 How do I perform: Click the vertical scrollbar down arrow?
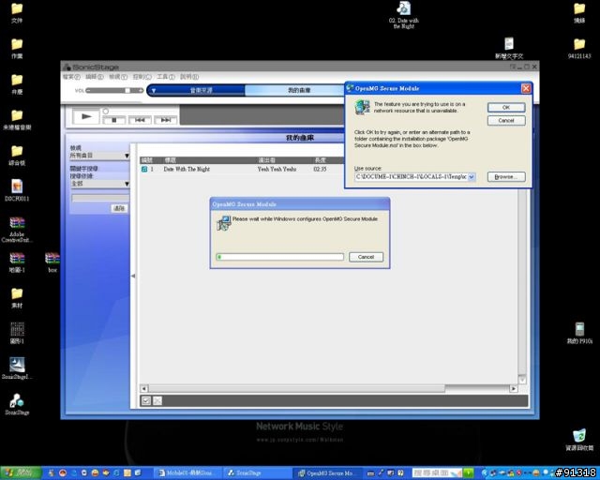522,380
